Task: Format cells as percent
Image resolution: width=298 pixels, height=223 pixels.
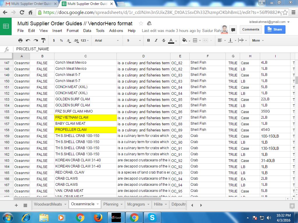Action: (x=61, y=40)
